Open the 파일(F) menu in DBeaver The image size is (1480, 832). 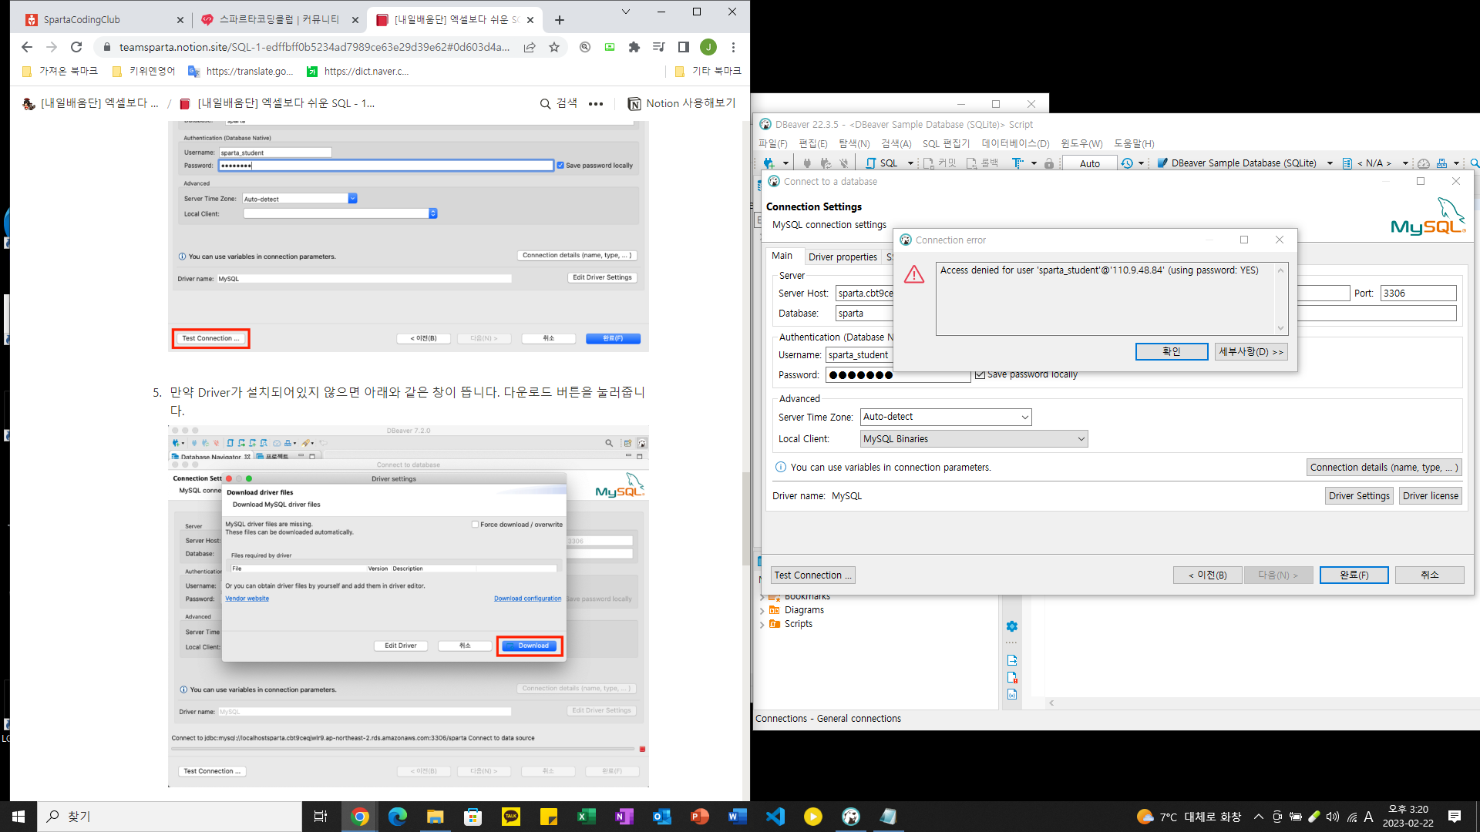(772, 144)
